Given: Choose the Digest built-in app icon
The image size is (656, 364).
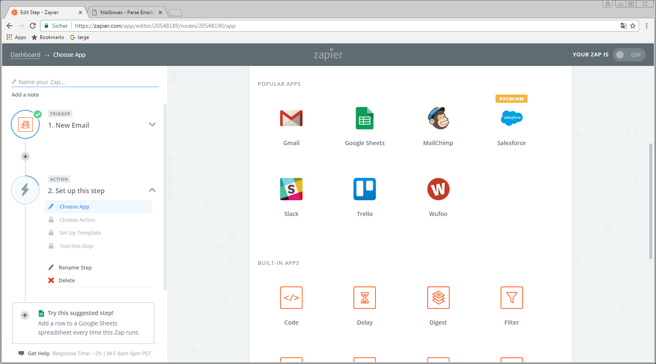Looking at the screenshot, I should [438, 298].
